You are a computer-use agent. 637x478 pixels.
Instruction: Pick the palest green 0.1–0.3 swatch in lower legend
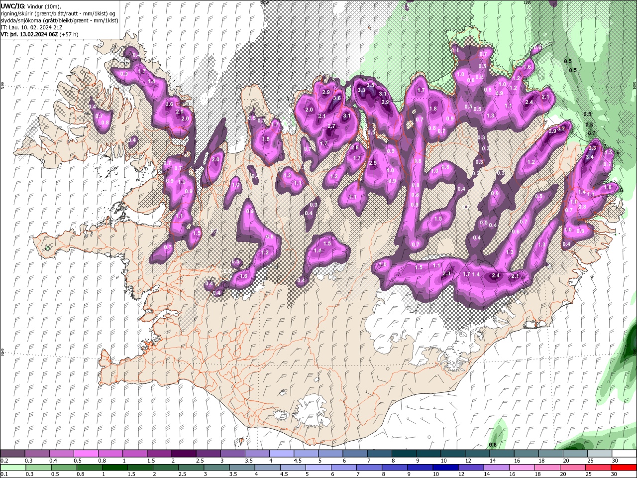(x=13, y=468)
